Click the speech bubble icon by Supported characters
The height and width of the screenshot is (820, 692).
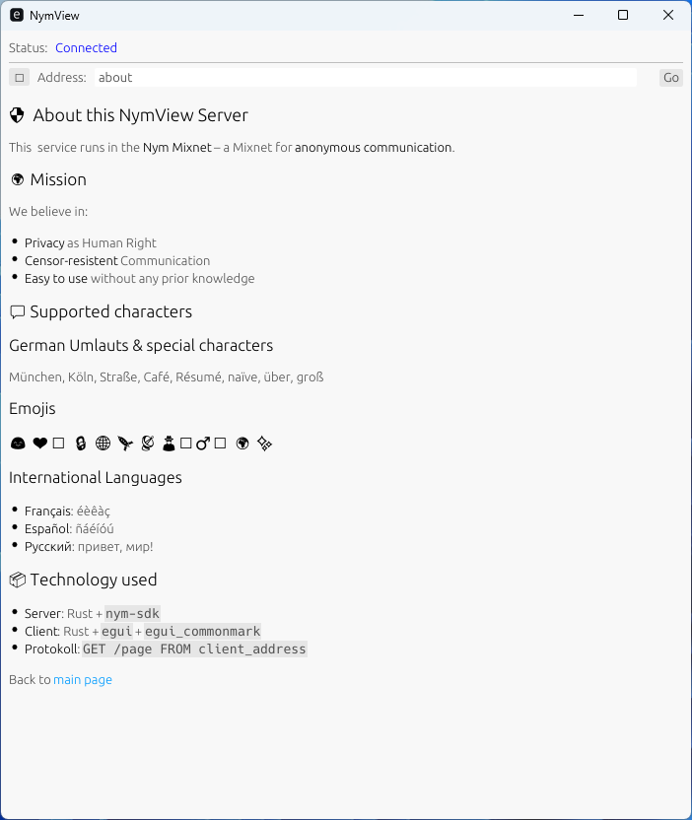click(x=17, y=312)
